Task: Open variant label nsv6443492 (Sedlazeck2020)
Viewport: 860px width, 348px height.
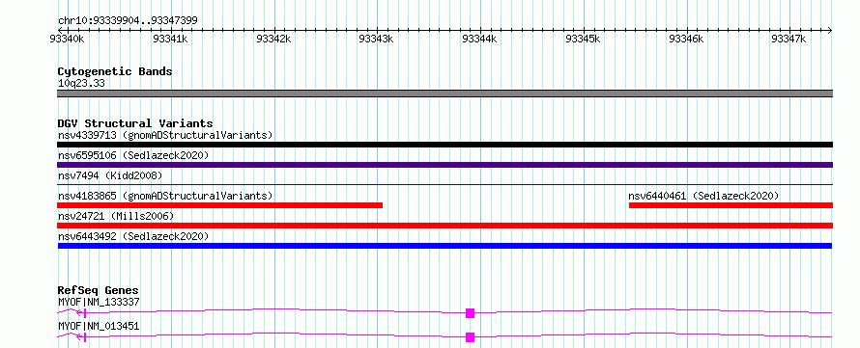Action: [x=133, y=236]
